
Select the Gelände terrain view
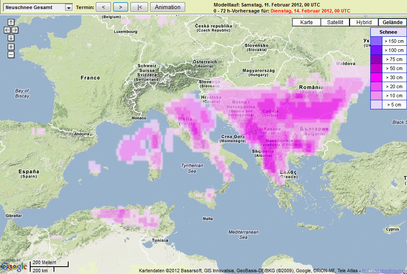point(392,22)
